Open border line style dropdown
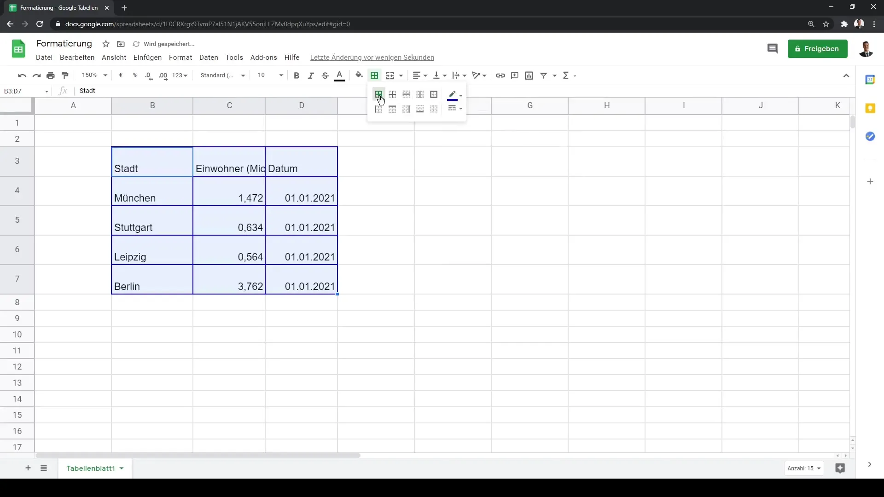 point(455,109)
